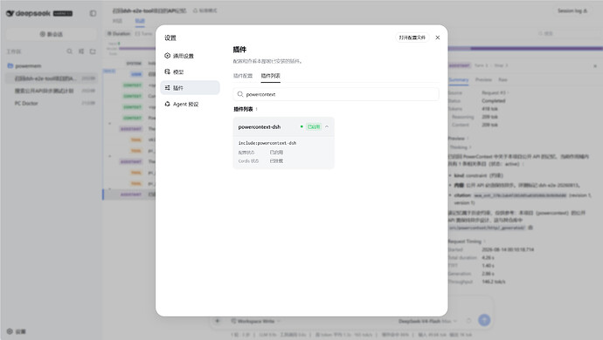
Task: Click the workspace sort icon
Action: 81,51
